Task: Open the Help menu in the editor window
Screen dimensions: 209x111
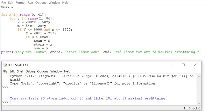Action: [65, 3]
